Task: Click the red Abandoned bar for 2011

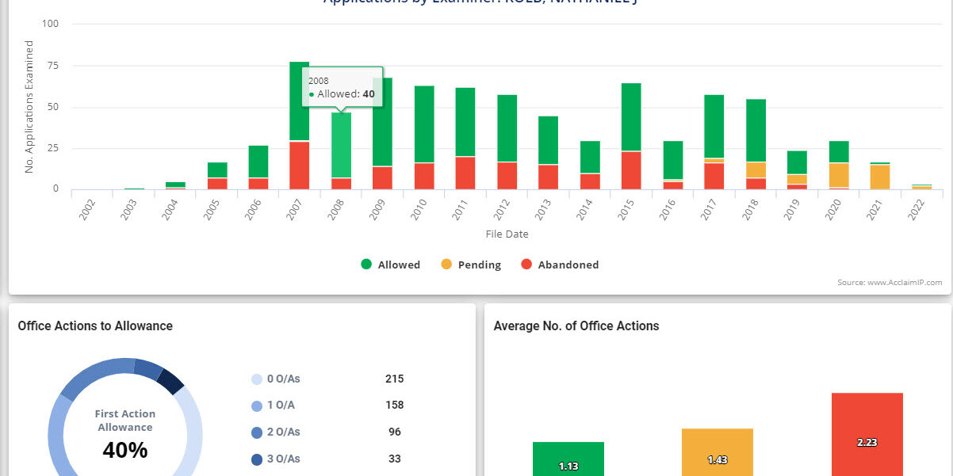Action: (x=465, y=173)
